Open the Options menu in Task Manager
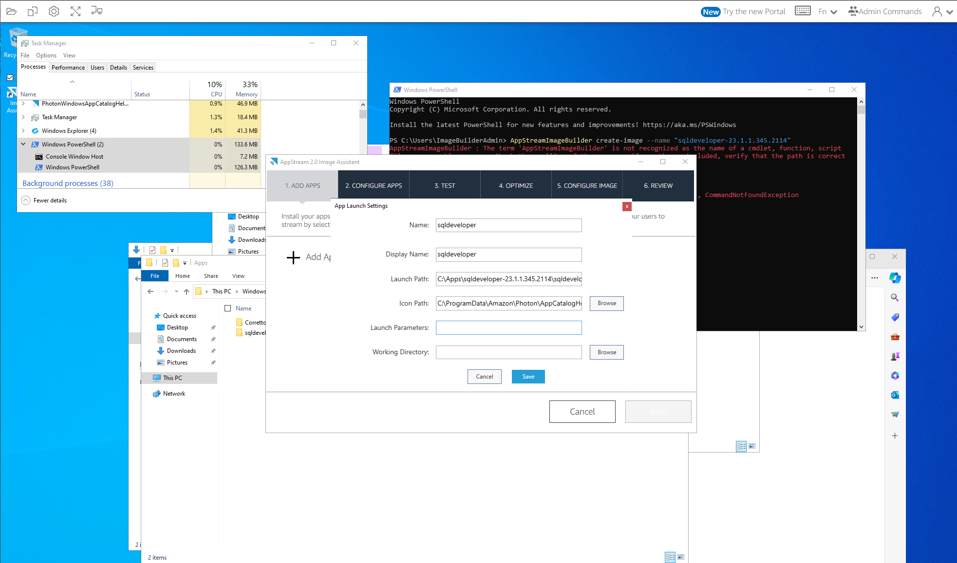The image size is (957, 563). pos(46,55)
